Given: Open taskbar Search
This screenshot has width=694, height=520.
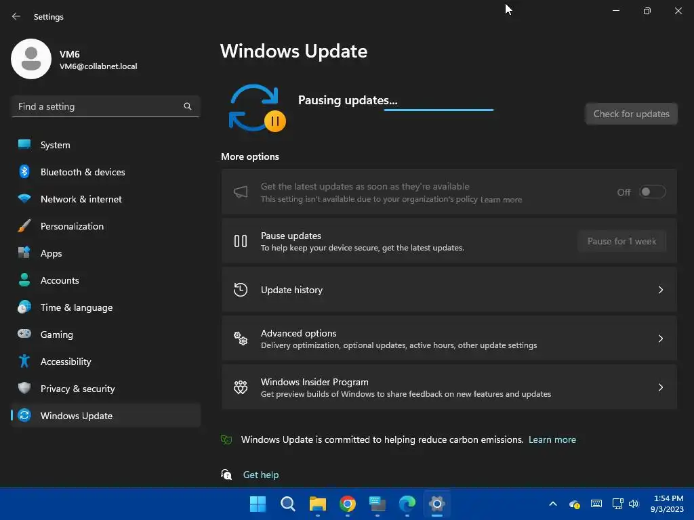Looking at the screenshot, I should point(287,504).
